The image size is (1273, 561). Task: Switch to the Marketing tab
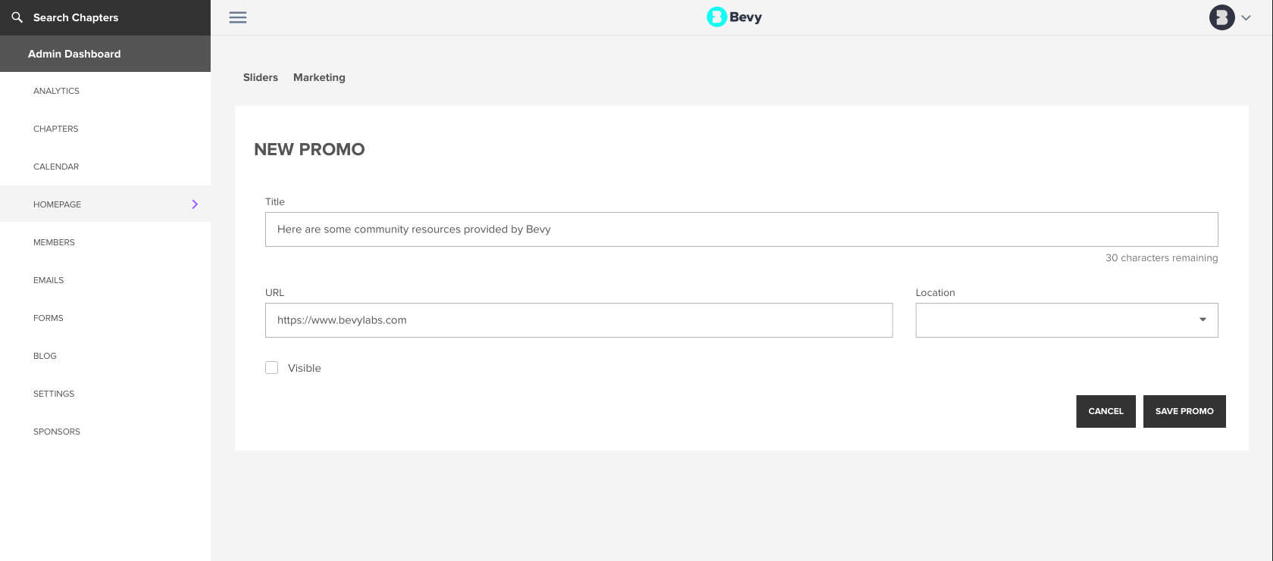click(x=319, y=77)
